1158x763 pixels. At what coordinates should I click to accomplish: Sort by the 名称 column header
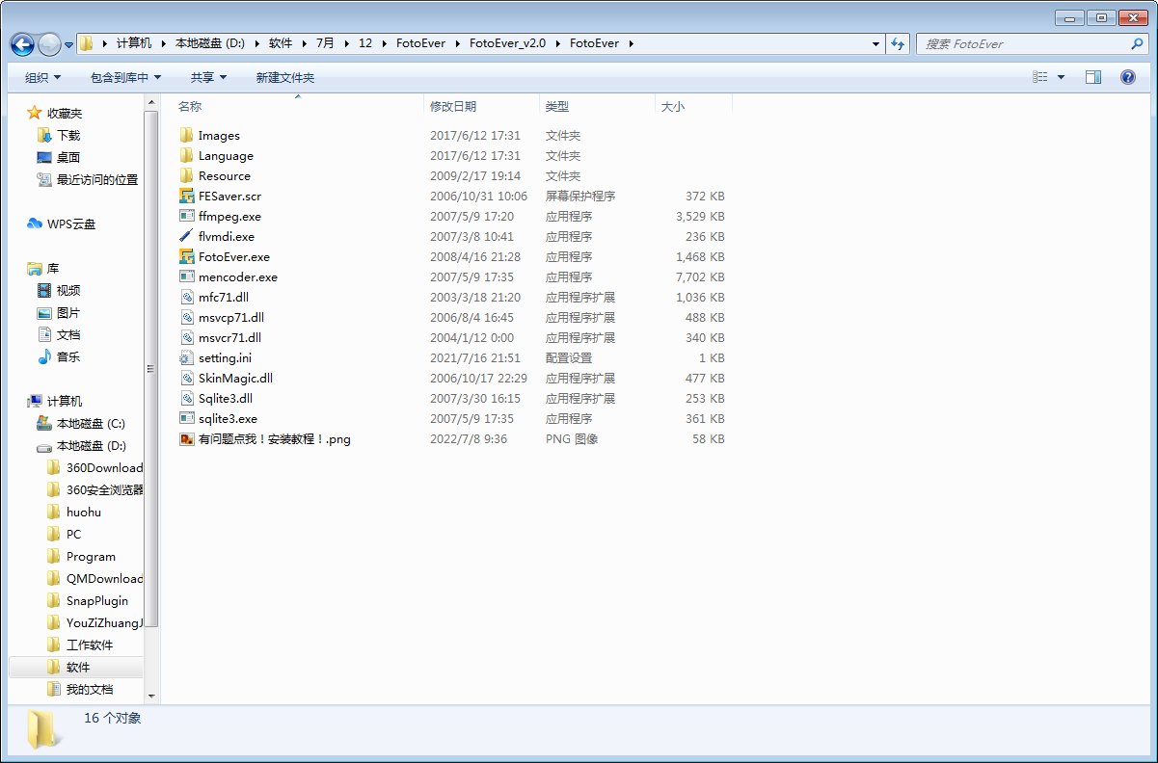click(x=190, y=106)
